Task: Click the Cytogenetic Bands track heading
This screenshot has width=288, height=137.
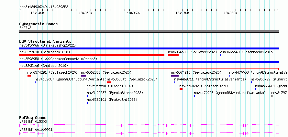Action: coord(39,24)
